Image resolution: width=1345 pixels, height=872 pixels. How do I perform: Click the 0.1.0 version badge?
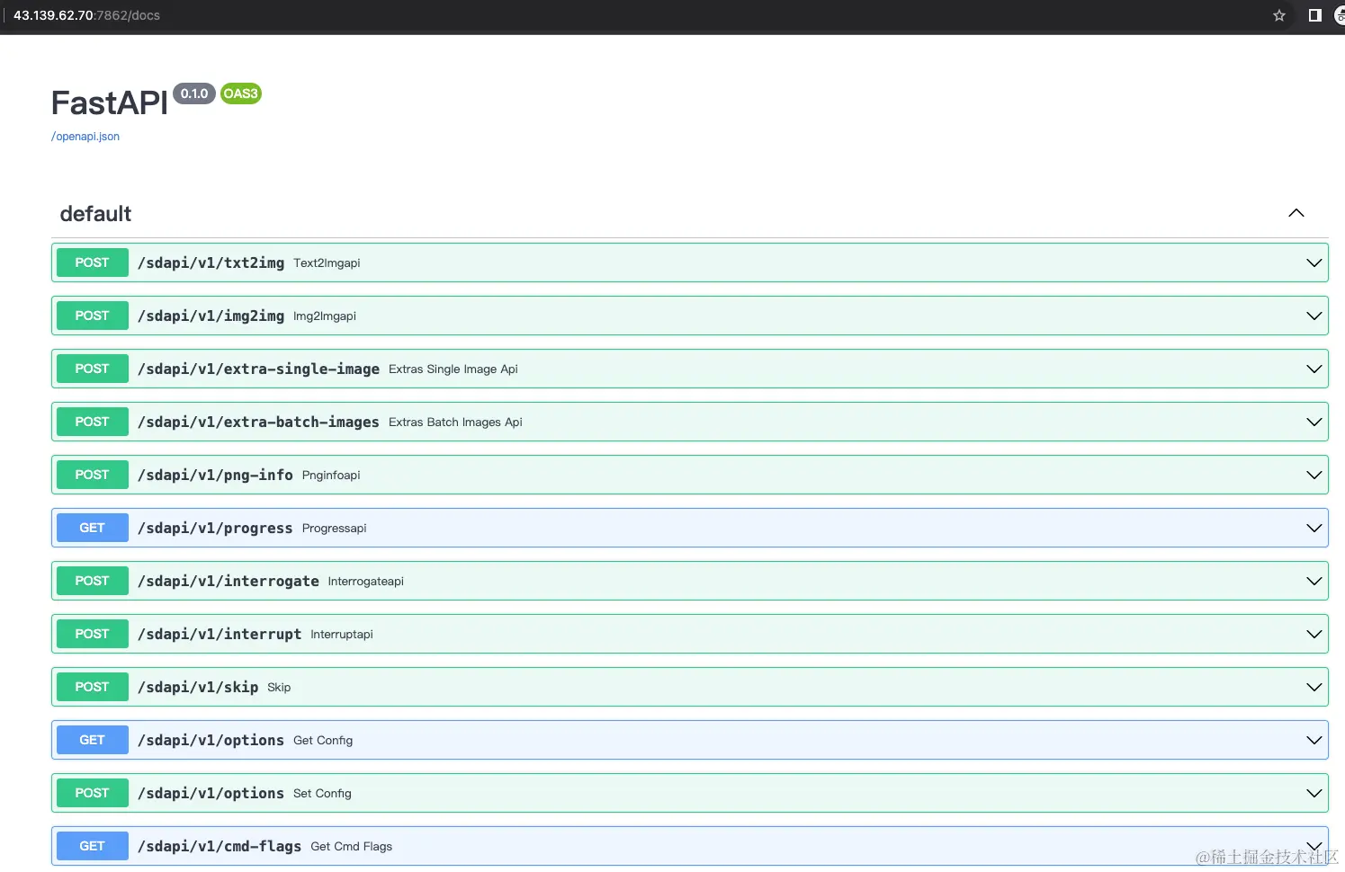coord(194,93)
